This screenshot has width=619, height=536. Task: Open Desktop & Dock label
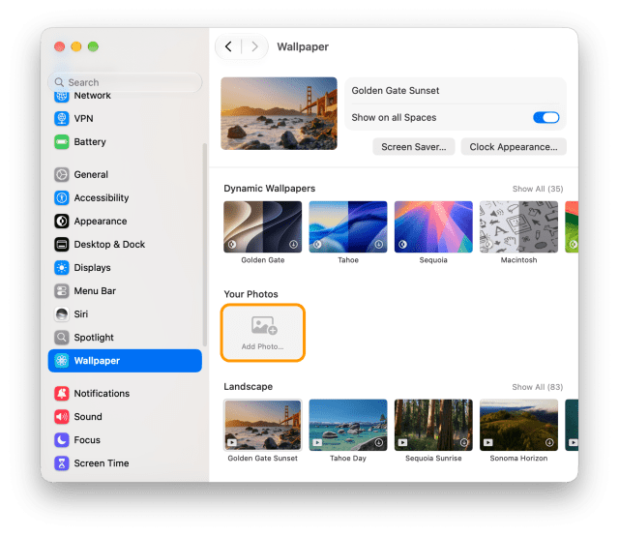coord(109,245)
